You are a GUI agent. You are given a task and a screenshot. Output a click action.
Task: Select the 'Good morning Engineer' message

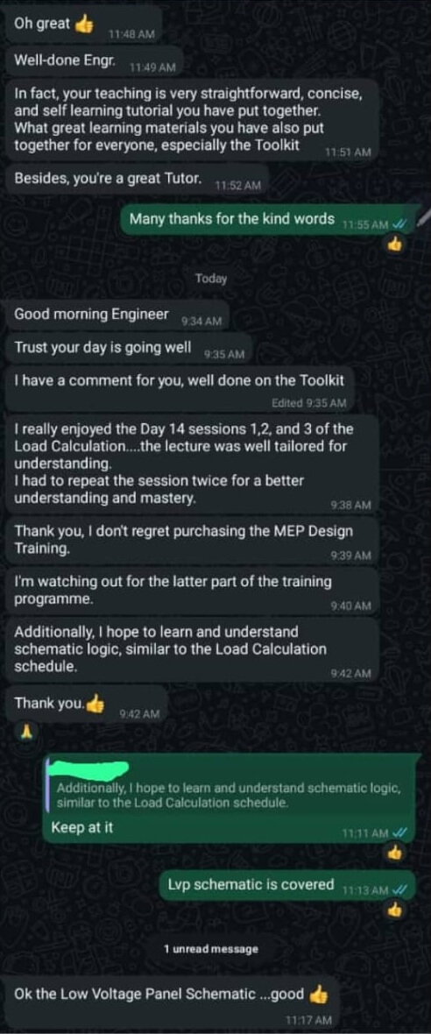point(118,315)
